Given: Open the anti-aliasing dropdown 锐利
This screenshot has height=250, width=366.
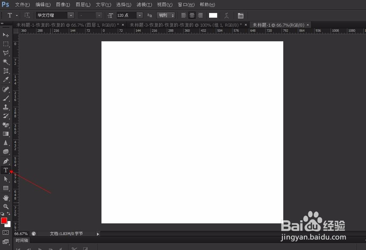Looking at the screenshot, I should coord(166,15).
